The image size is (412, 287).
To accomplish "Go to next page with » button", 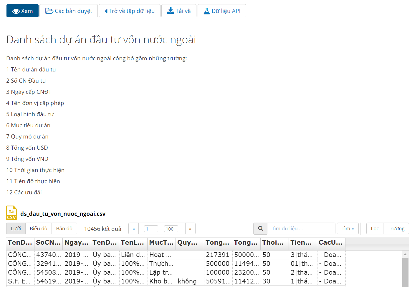I will [190, 228].
